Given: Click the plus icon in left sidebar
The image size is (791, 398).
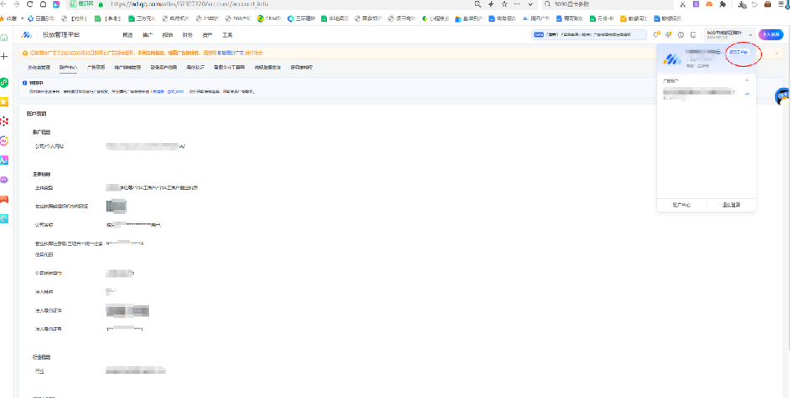Looking at the screenshot, I should coord(4,56).
